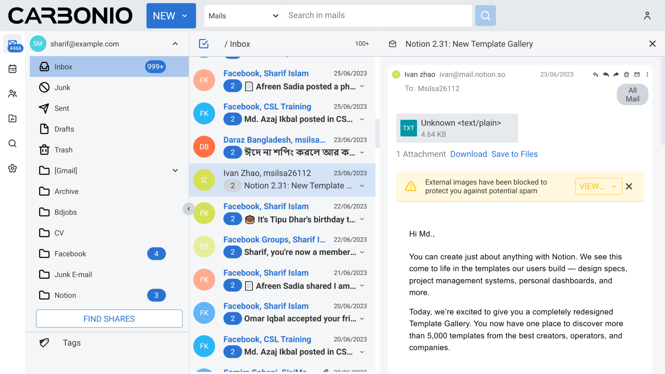
Task: Open the user account icon
Action: pyautogui.click(x=647, y=16)
